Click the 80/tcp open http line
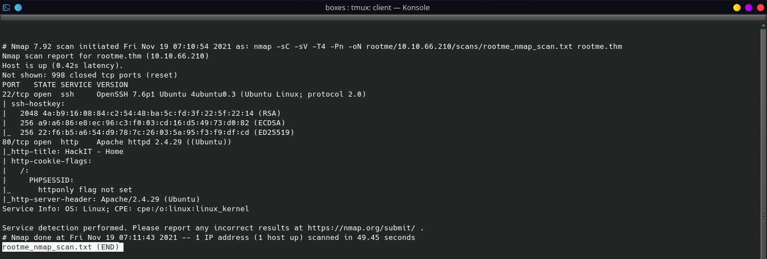767x259 pixels. point(117,142)
